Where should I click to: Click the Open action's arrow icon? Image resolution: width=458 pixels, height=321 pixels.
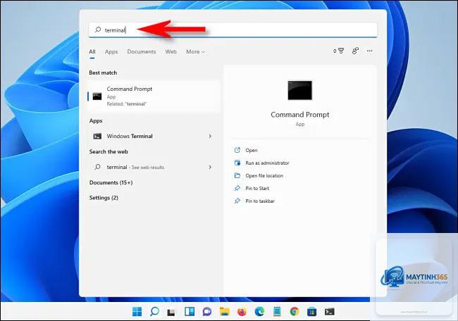(x=237, y=150)
